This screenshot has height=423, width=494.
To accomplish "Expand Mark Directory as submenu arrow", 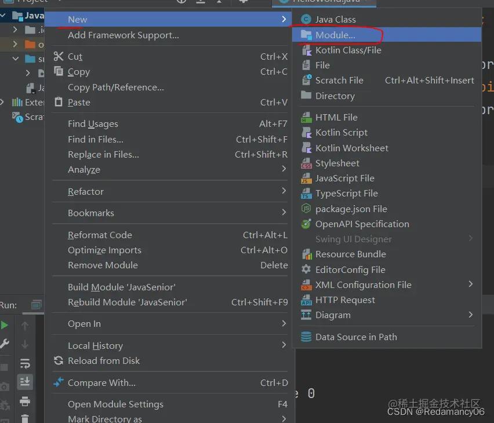I will (284, 418).
